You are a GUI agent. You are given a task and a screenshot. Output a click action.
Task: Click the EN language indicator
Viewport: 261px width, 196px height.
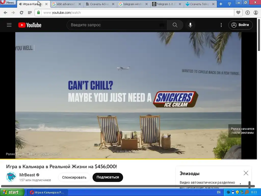coord(218,192)
